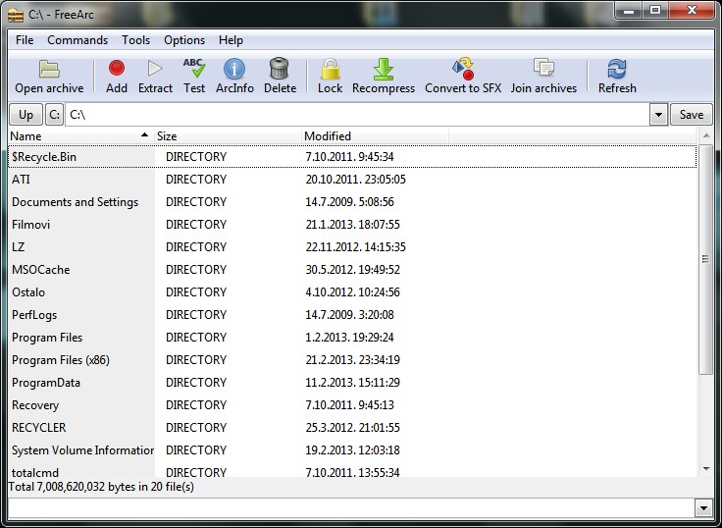Click the vertical scrollbar thumb
Image resolution: width=722 pixels, height=528 pixels.
click(x=705, y=259)
